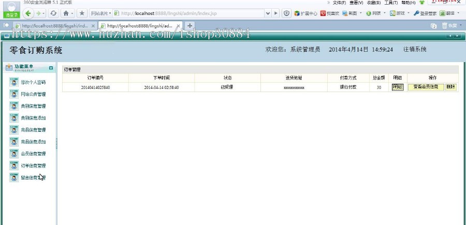Click the 明细 detail button in order row
This screenshot has width=466, height=225.
[398, 87]
